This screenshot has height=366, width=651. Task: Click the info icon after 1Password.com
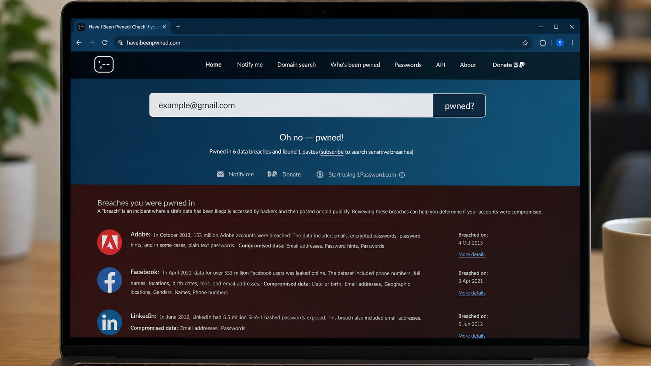[402, 175]
